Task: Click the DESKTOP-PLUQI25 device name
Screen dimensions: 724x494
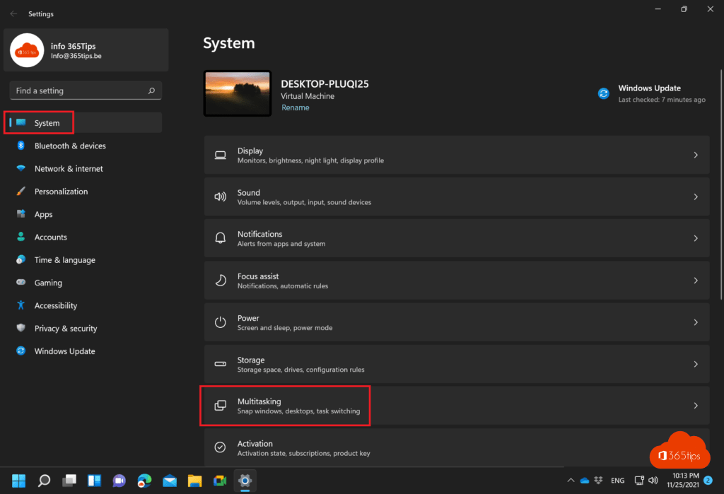Action: point(325,84)
